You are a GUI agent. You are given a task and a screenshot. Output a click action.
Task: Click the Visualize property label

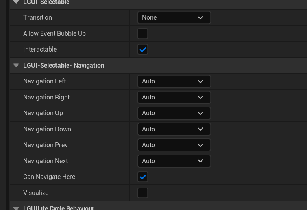pos(36,193)
